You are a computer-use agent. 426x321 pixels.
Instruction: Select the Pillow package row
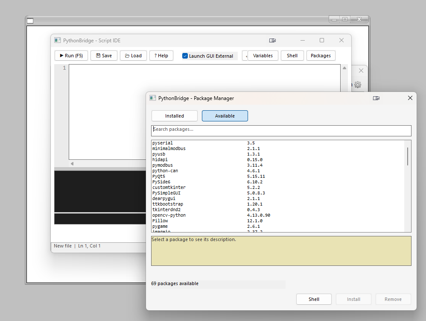coord(277,221)
